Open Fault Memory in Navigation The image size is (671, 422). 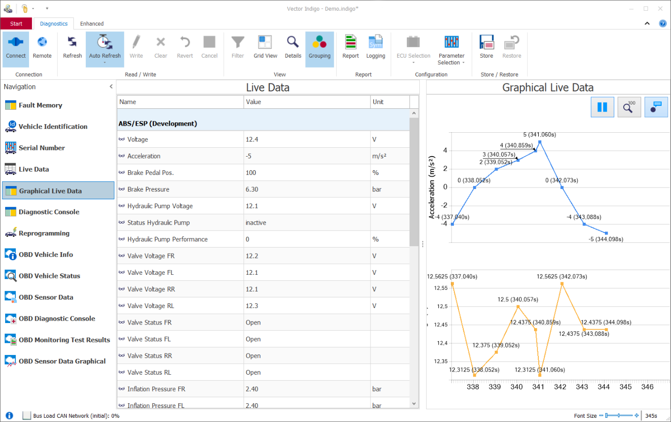click(58, 105)
